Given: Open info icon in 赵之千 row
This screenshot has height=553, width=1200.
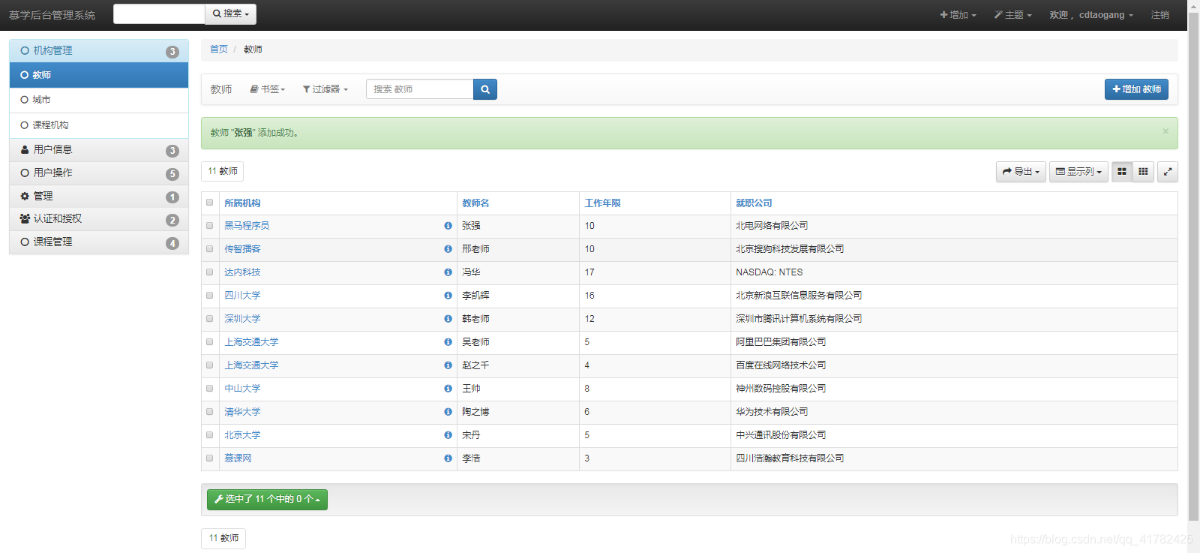Looking at the screenshot, I should tap(448, 365).
